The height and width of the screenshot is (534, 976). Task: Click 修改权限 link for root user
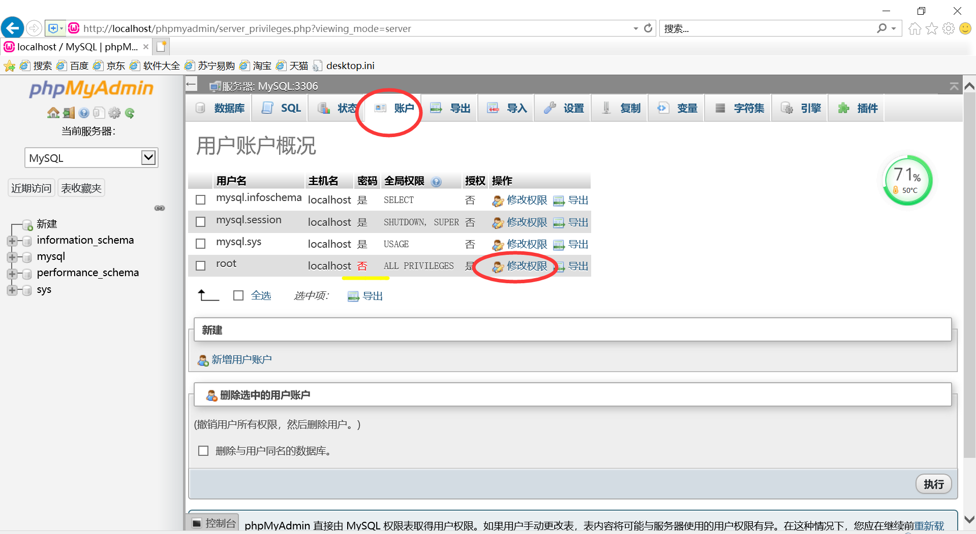click(527, 266)
